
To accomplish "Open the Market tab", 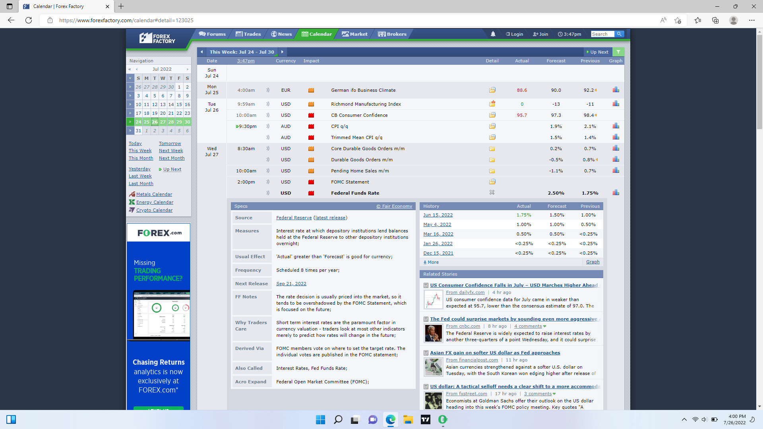I will tap(354, 34).
